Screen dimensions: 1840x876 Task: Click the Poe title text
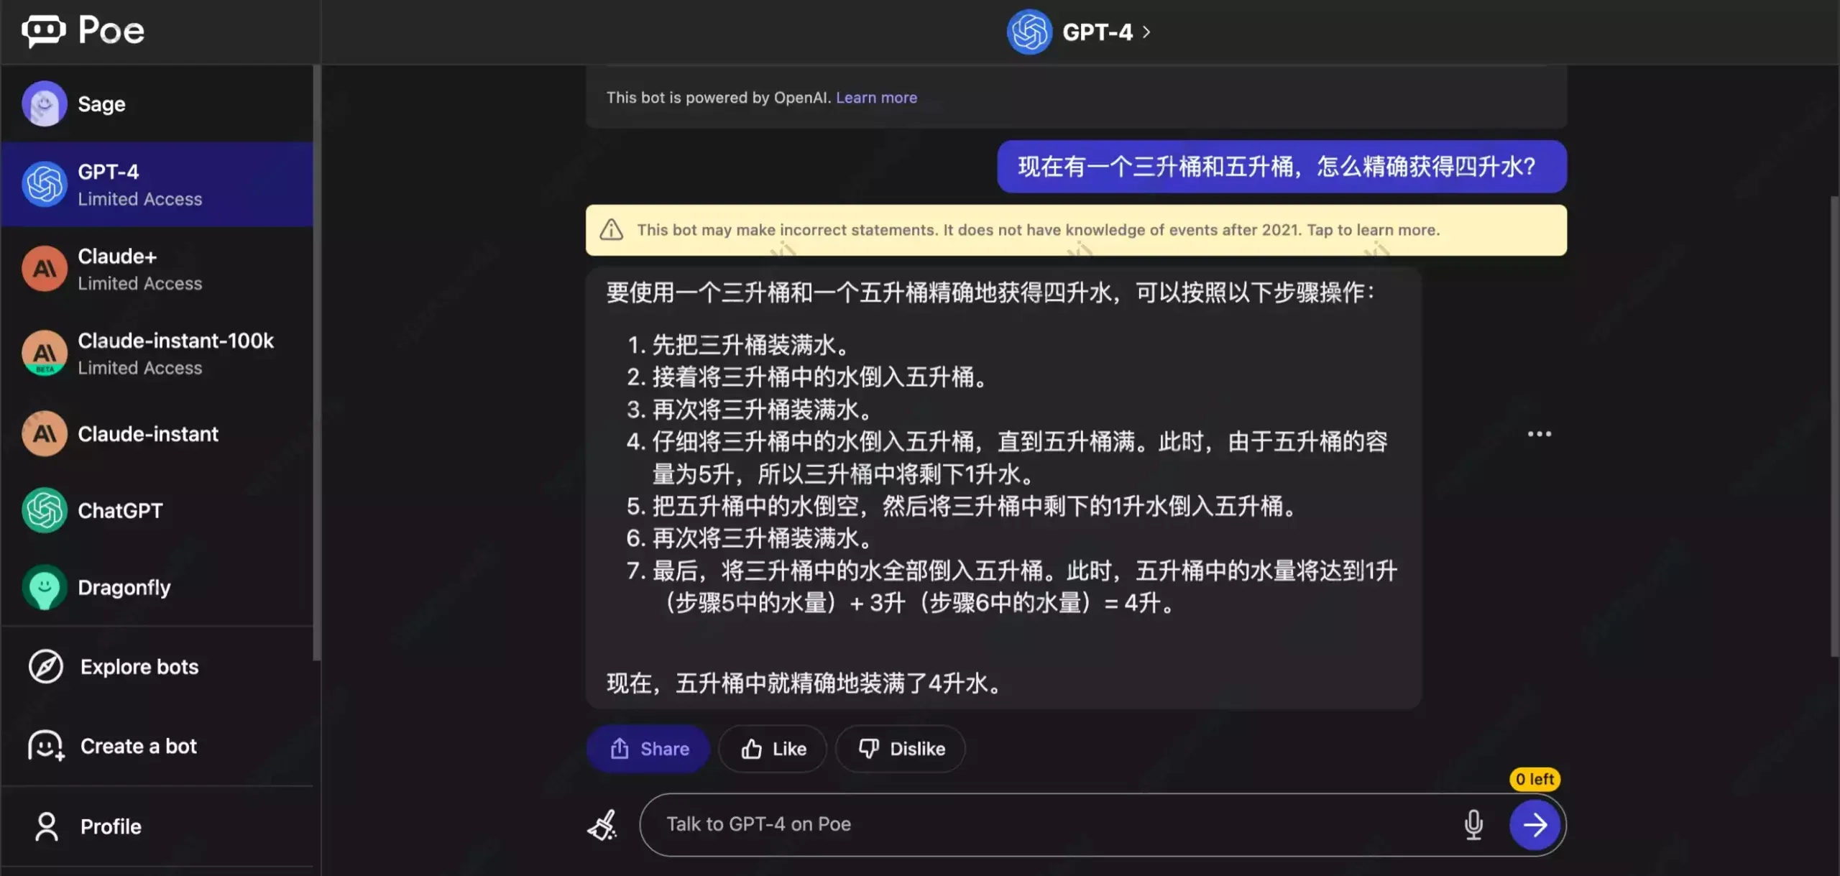tap(111, 30)
